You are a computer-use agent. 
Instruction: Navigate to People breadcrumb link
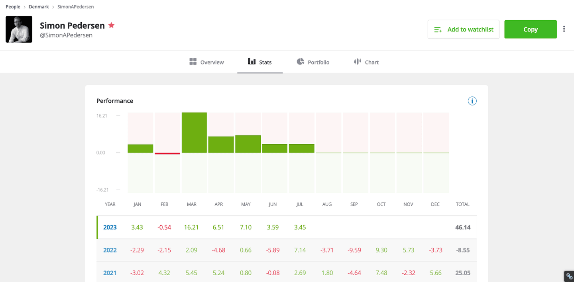tap(13, 7)
